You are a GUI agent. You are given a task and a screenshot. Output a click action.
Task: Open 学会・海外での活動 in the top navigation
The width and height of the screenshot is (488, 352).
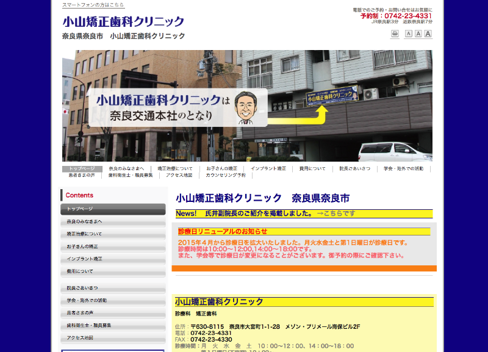tap(403, 169)
